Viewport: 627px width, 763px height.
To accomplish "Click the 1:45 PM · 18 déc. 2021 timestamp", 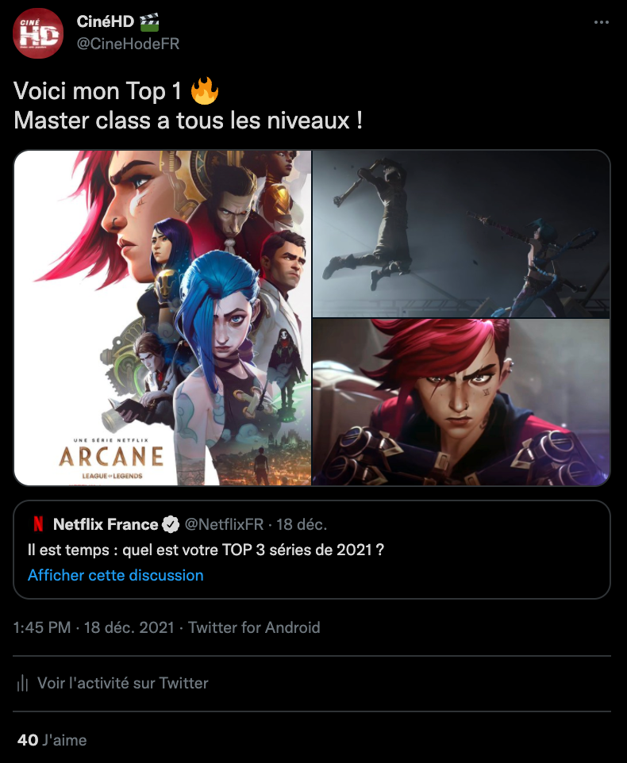I will pos(94,627).
